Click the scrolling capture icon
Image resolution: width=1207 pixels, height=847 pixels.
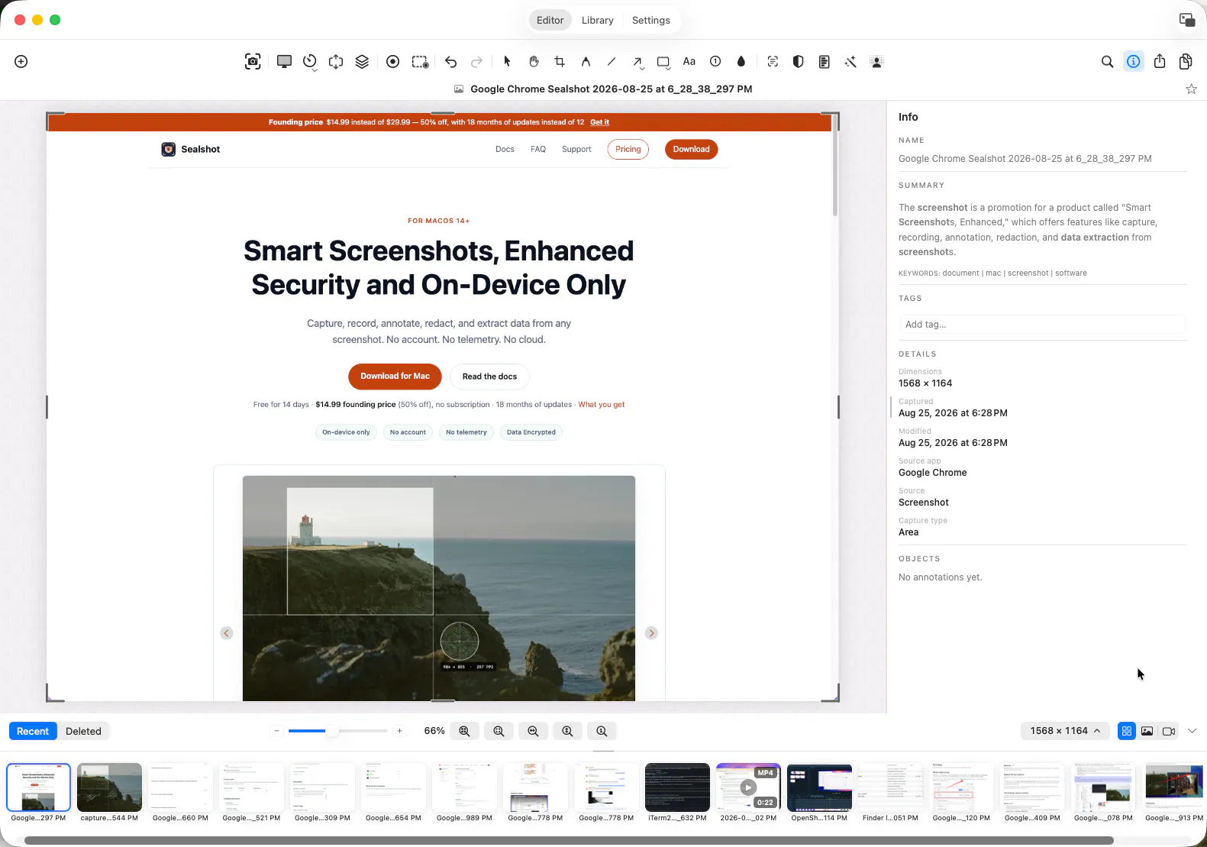point(336,62)
